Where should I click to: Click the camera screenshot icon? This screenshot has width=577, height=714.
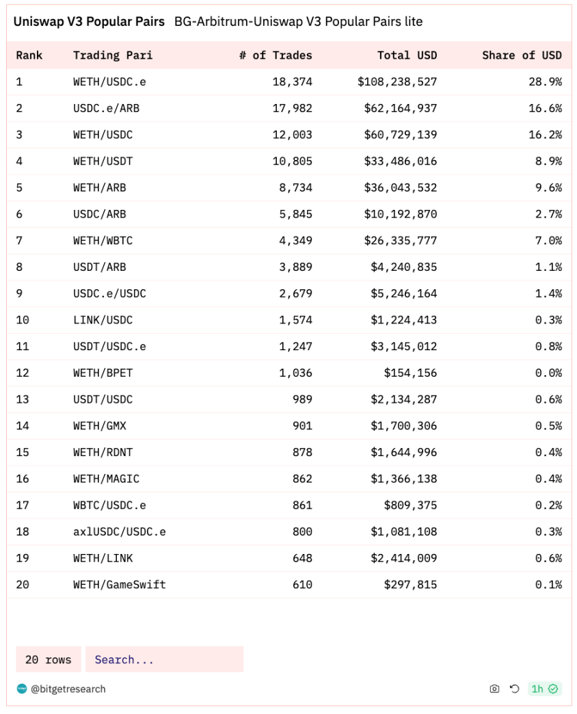coord(494,689)
